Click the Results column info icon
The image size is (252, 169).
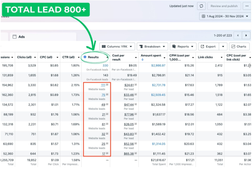(85, 57)
